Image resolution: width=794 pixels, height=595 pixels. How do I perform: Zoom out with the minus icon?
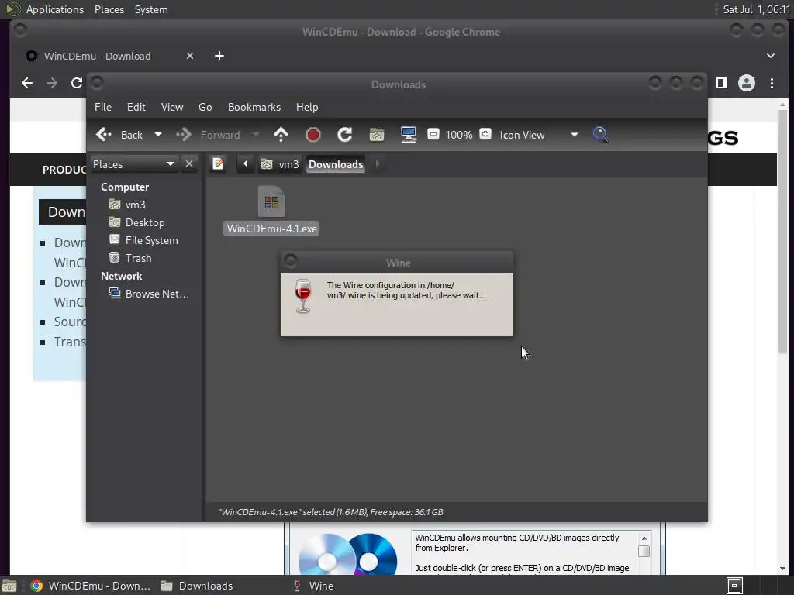point(433,134)
